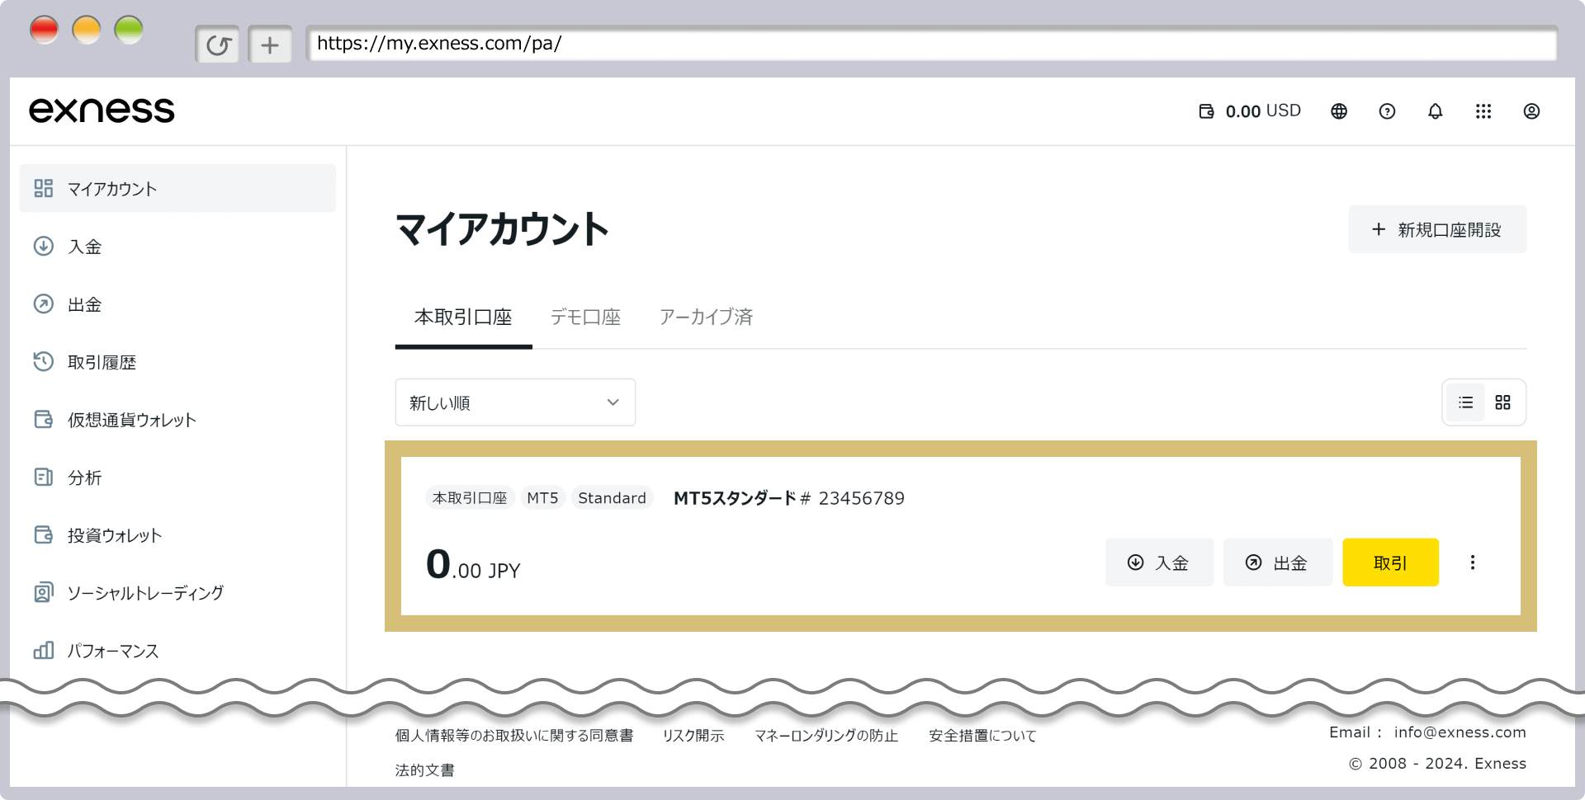Viewport: 1585px width, 800px height.
Task: Click the green maximize window button
Action: [x=129, y=31]
